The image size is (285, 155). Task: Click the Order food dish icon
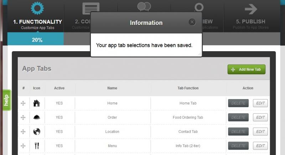pos(37,117)
